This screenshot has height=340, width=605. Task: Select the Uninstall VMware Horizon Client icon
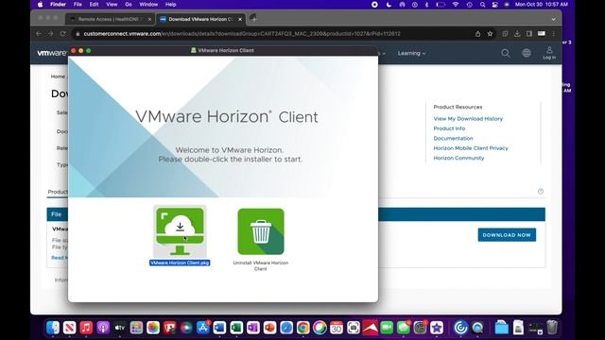261,231
